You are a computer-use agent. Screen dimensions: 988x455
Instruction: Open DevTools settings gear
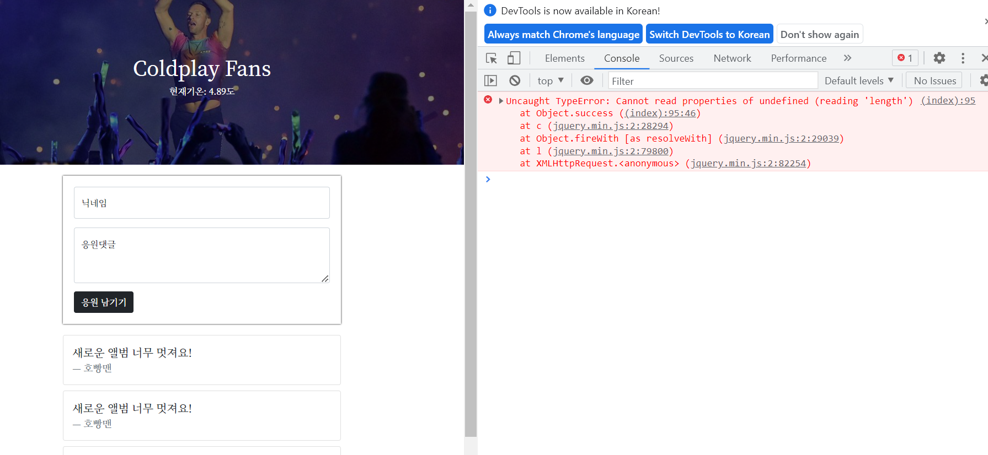939,58
